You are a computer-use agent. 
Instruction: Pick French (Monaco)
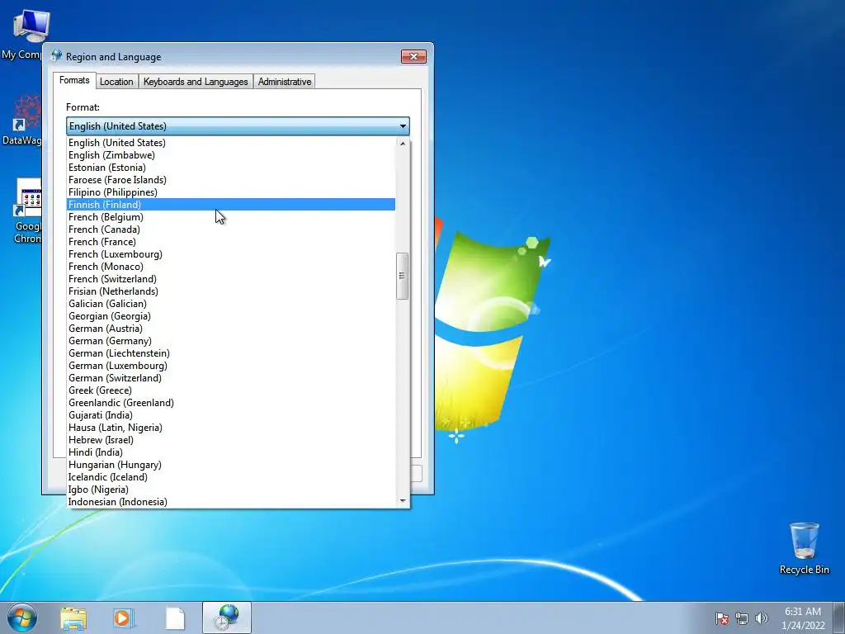[x=231, y=267]
